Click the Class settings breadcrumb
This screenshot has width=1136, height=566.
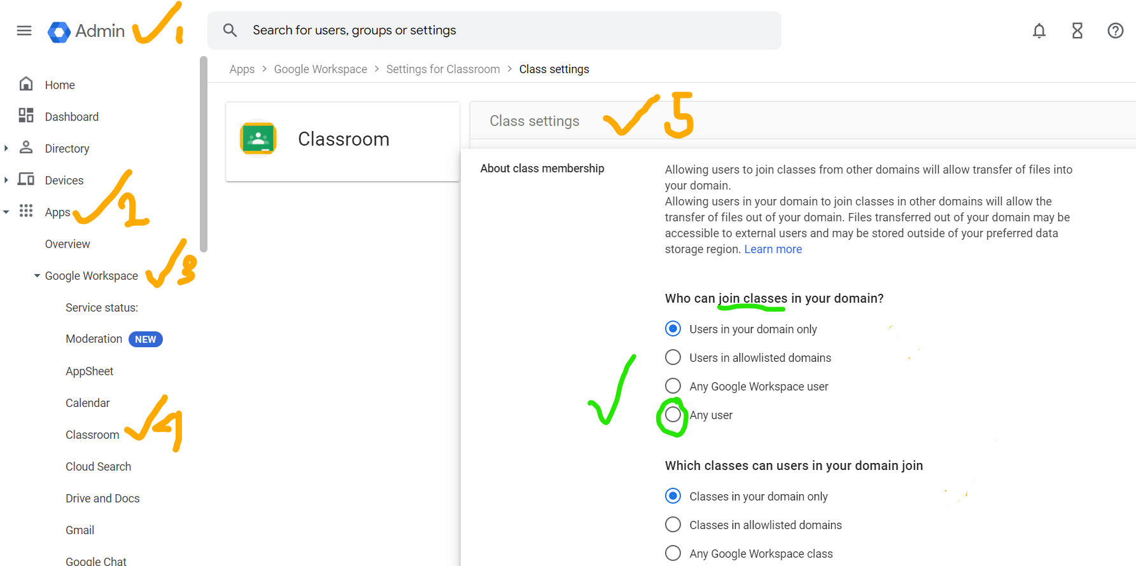pos(554,69)
